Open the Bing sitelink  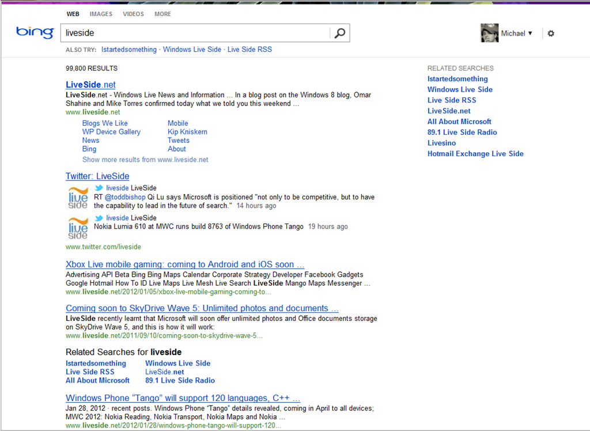[x=89, y=149]
